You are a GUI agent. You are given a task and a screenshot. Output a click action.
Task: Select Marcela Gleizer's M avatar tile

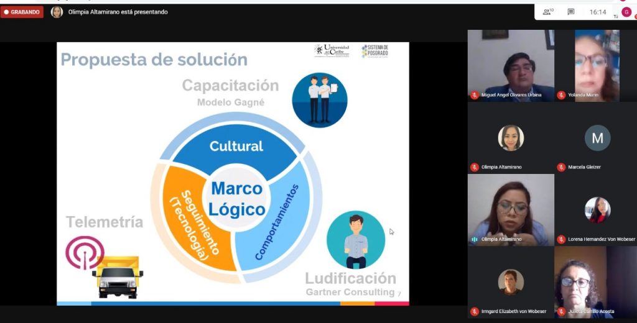[597, 138]
